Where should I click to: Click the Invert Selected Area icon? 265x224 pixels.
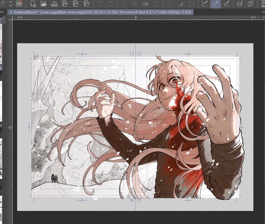(x=181, y=4)
